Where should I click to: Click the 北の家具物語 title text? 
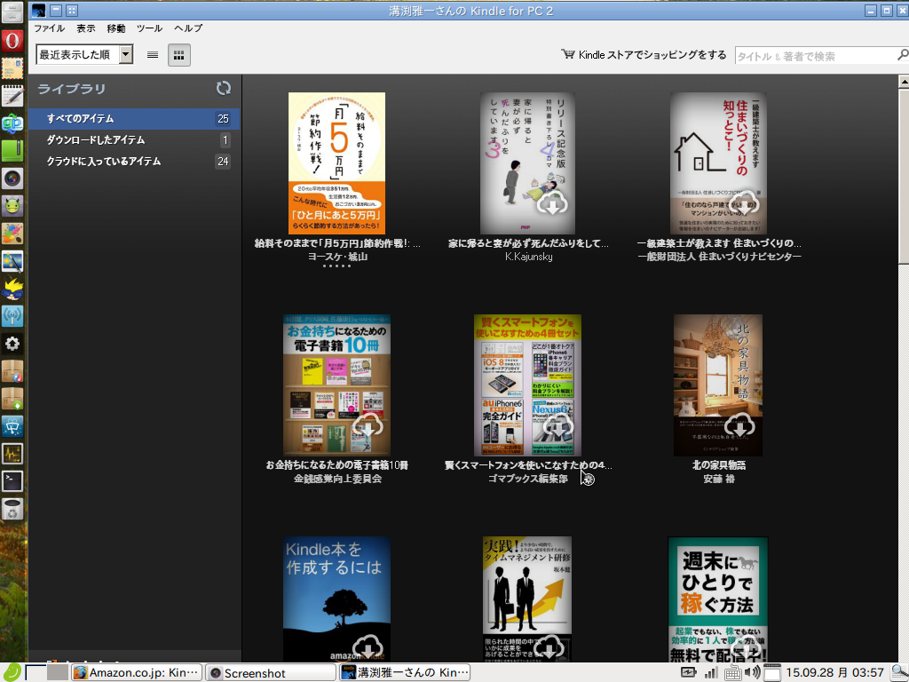pyautogui.click(x=719, y=465)
